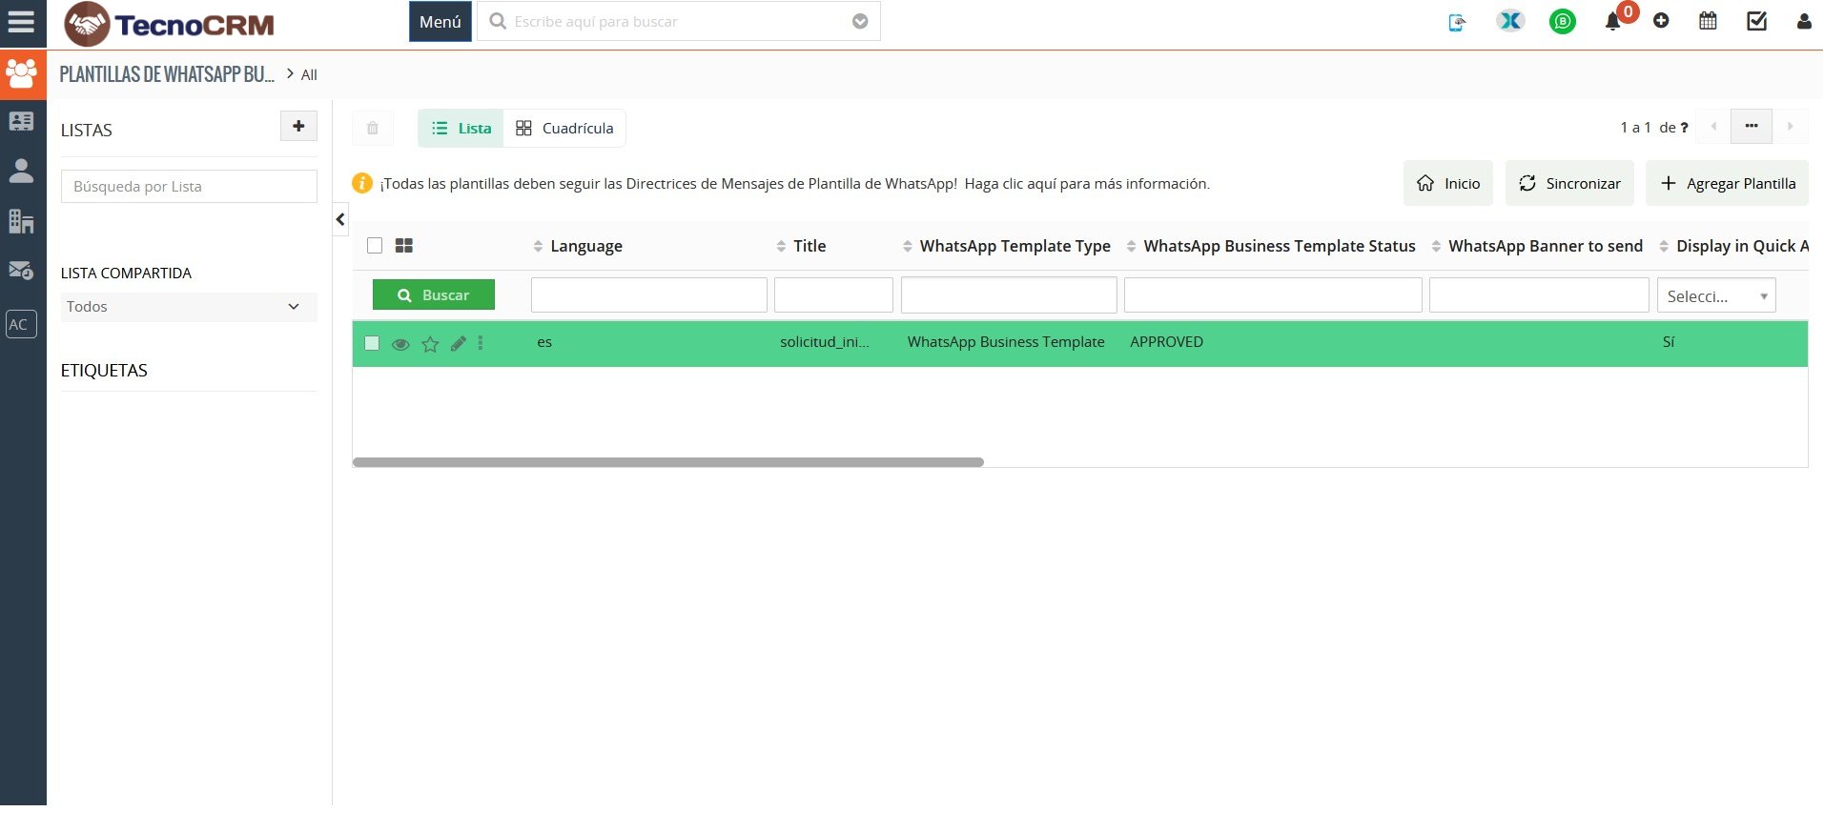1824x832 pixels.
Task: Click the Sincronizar button
Action: (1568, 183)
